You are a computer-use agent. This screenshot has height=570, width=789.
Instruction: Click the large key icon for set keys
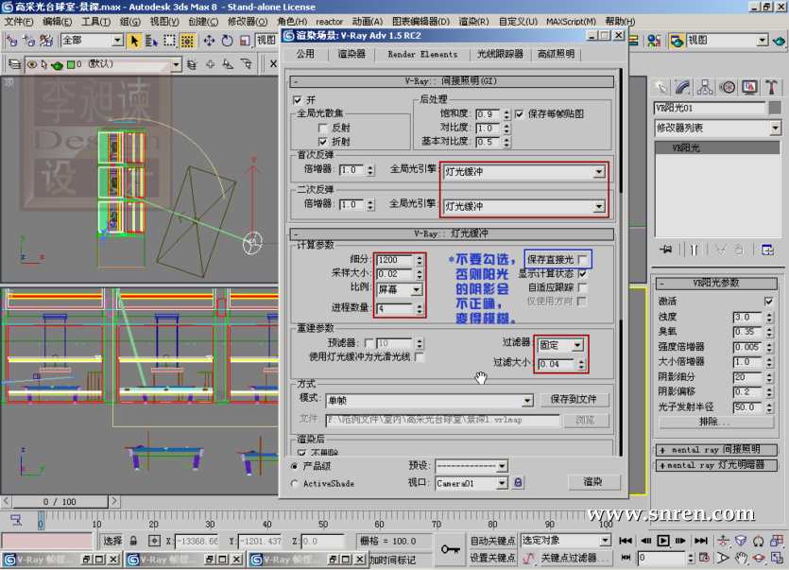click(x=451, y=549)
